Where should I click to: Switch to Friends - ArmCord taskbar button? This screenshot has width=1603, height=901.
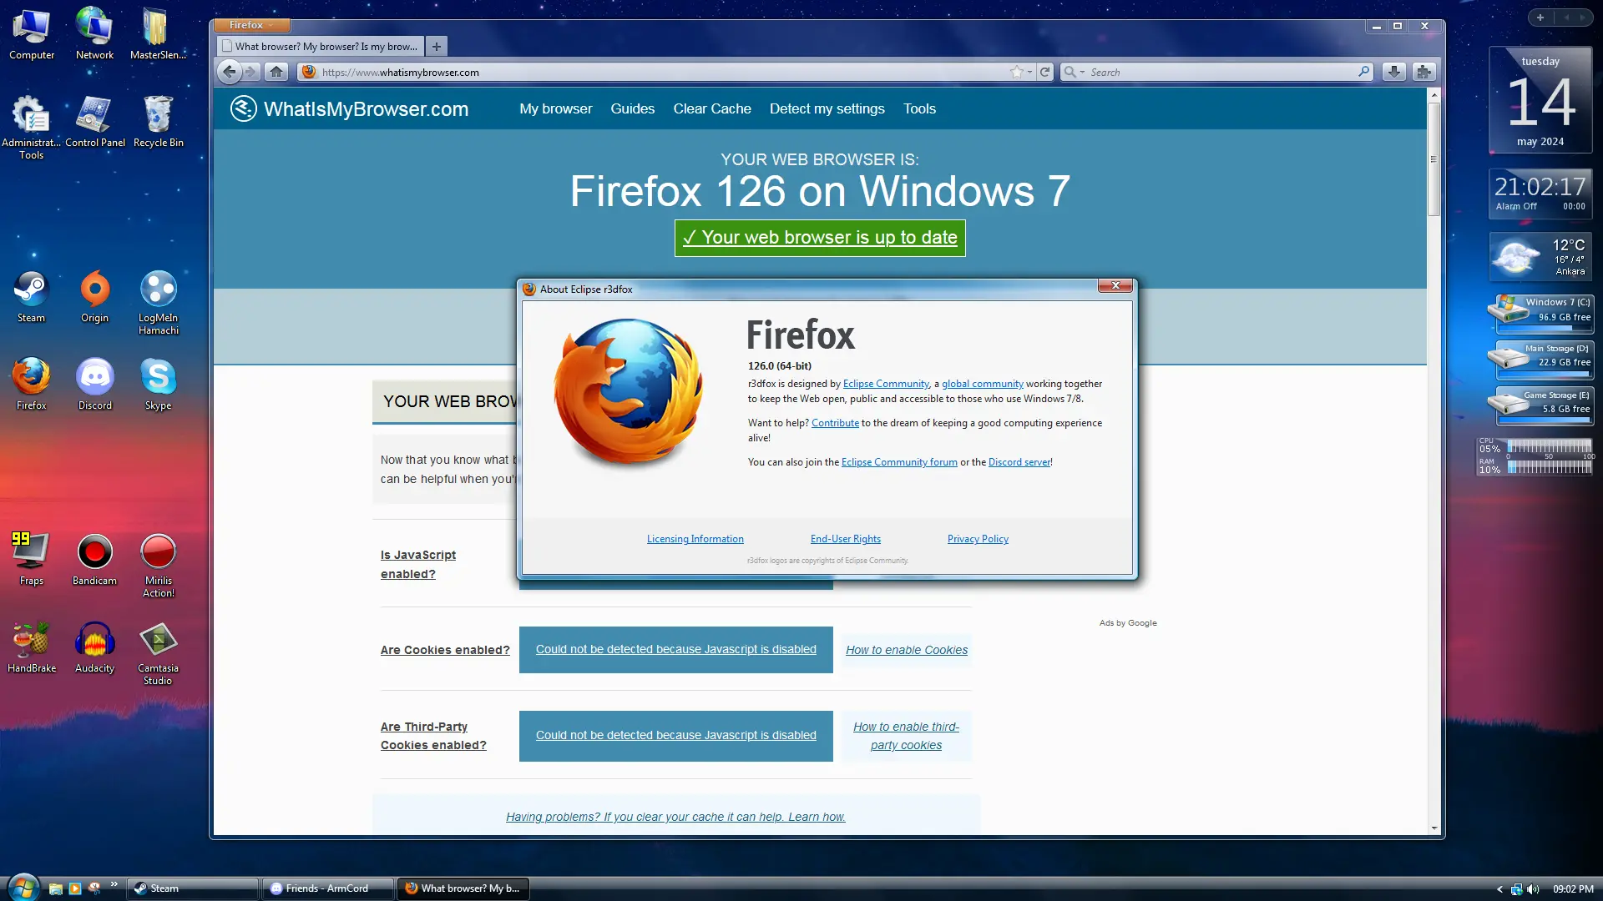(328, 888)
